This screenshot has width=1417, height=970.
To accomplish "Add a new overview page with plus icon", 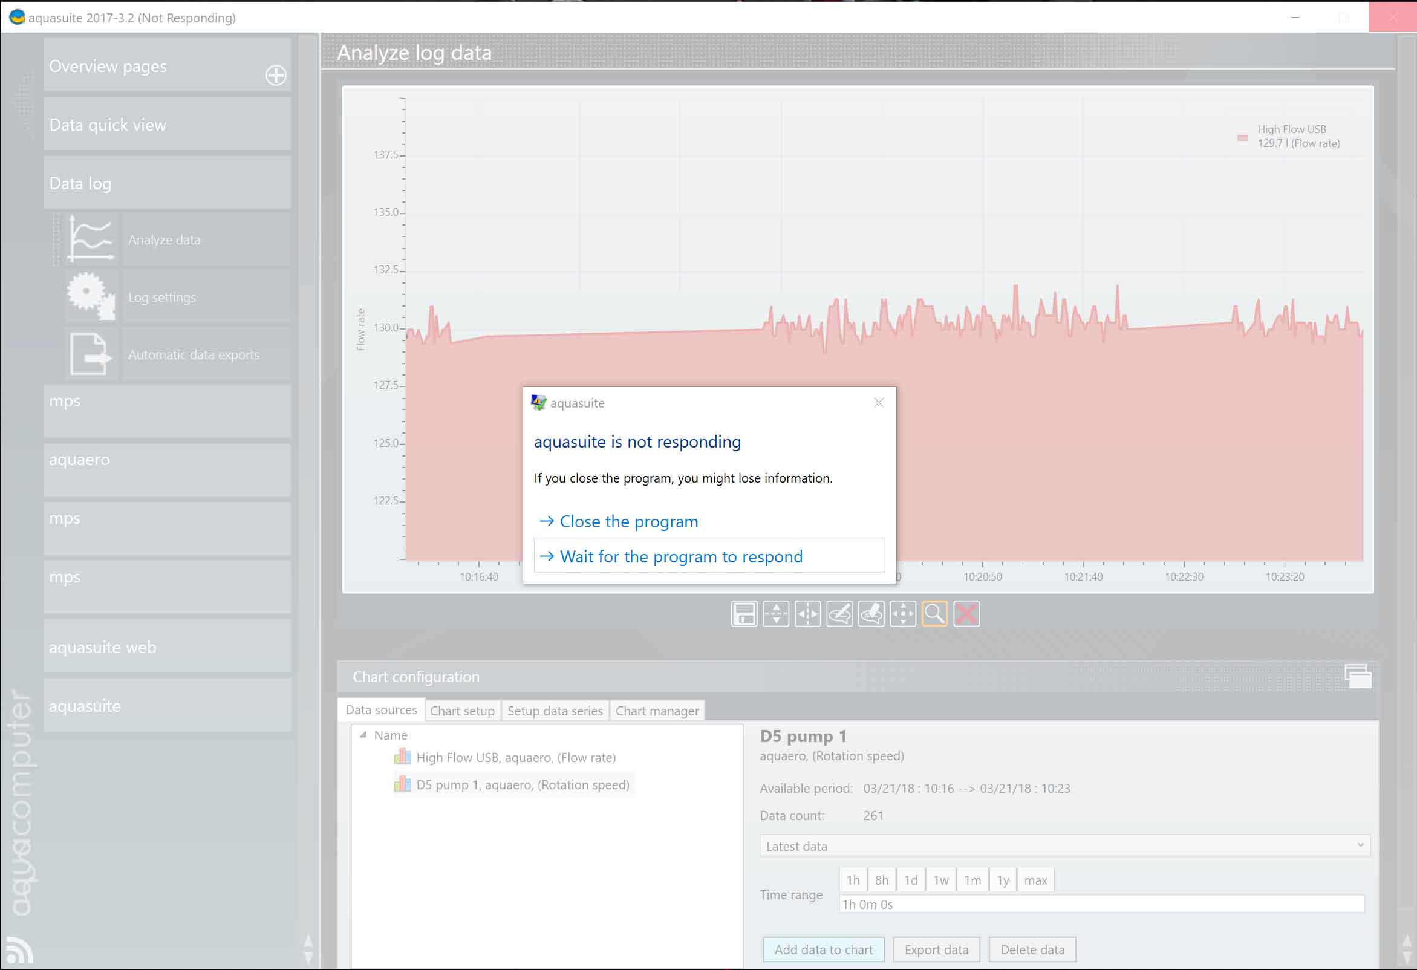I will click(x=276, y=75).
